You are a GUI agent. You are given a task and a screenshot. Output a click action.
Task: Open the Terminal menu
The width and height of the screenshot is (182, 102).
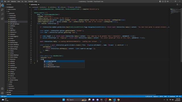pos(31,1)
